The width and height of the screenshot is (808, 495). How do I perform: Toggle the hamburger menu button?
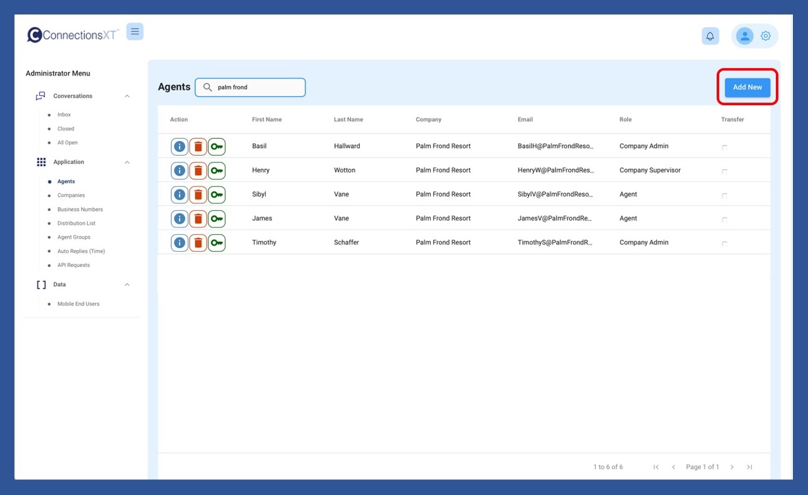point(135,31)
